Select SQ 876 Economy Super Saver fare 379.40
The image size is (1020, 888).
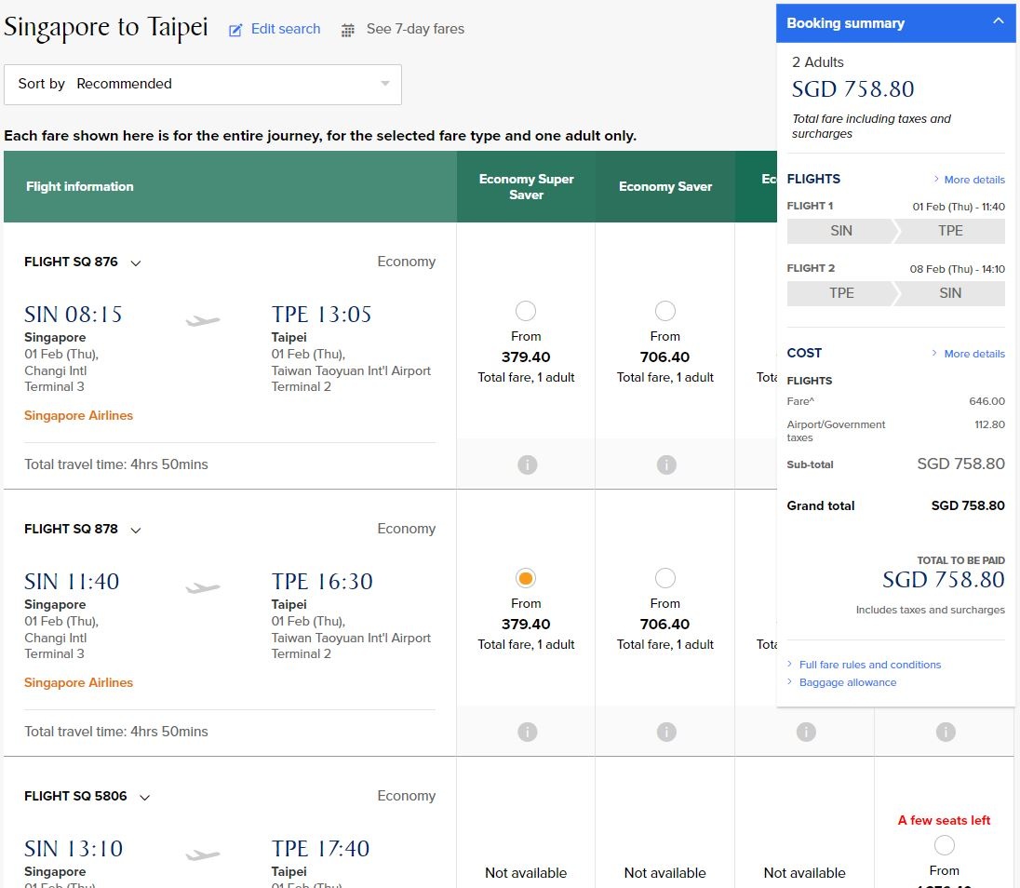[526, 311]
